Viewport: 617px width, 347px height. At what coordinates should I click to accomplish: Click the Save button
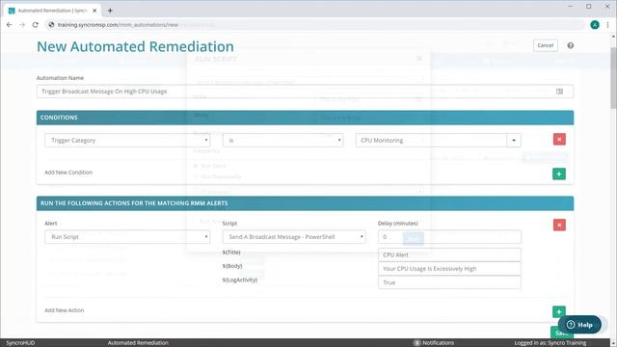click(561, 333)
